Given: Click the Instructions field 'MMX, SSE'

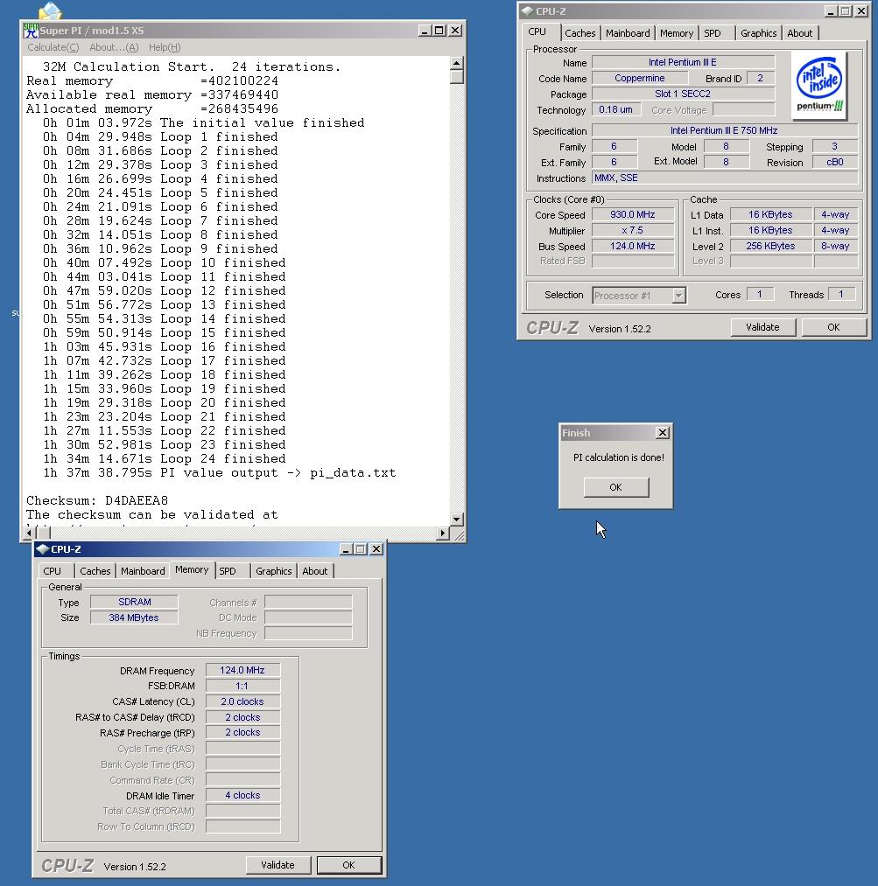Looking at the screenshot, I should [725, 178].
